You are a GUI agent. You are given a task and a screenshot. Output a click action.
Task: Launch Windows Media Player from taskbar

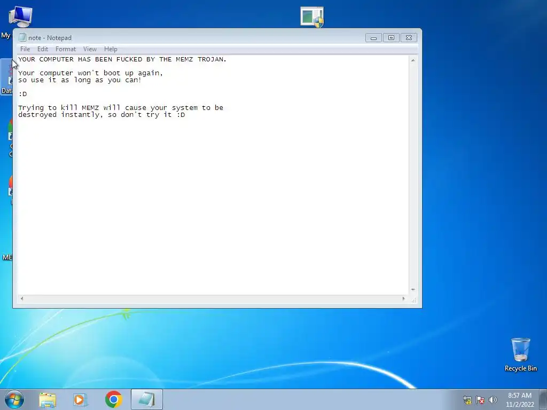point(80,400)
